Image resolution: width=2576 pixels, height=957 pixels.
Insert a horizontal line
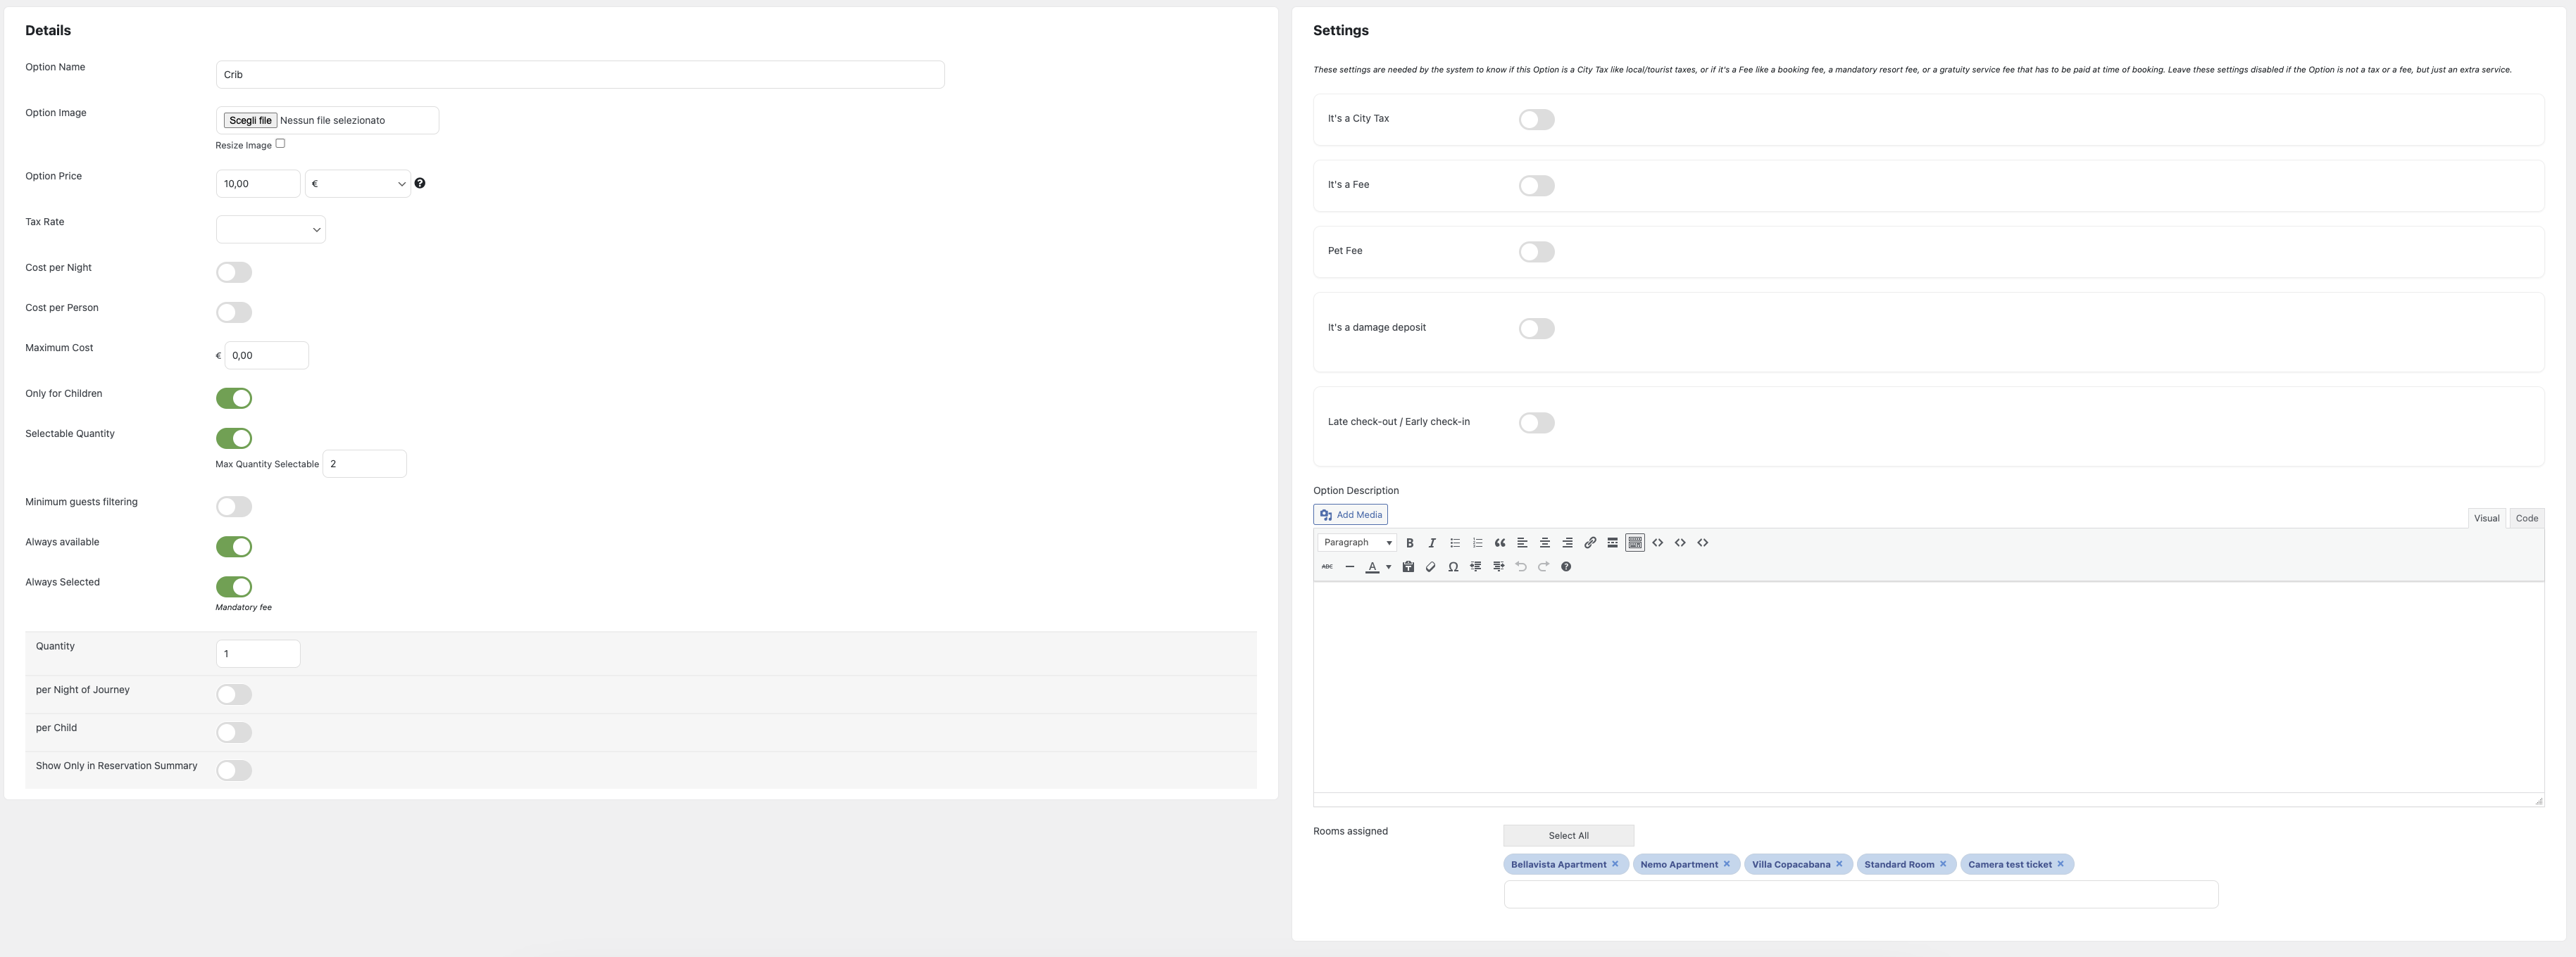coord(1350,566)
